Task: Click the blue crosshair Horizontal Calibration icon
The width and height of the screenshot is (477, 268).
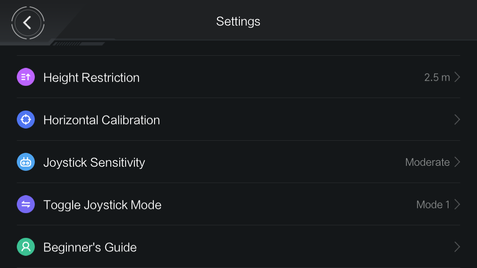Action: pyautogui.click(x=26, y=120)
